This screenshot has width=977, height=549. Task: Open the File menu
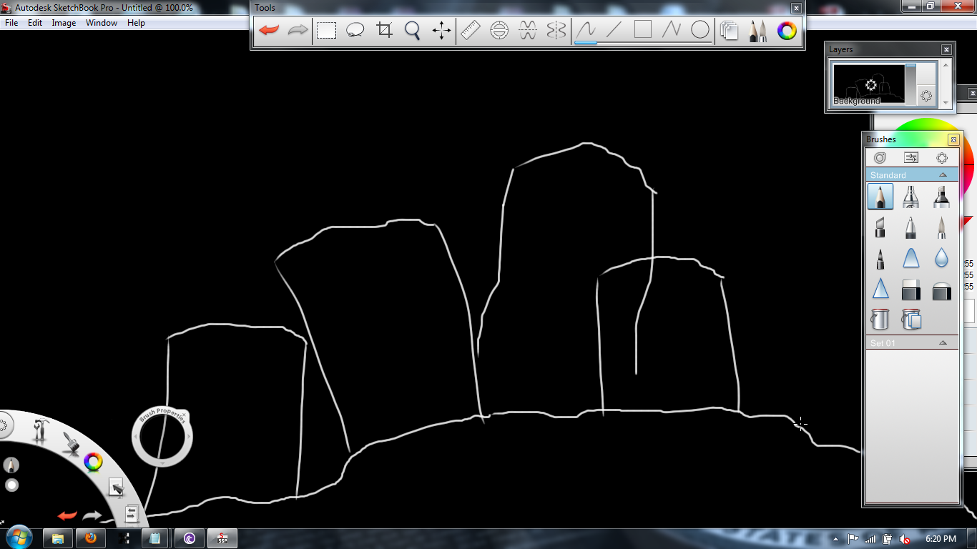coord(11,23)
